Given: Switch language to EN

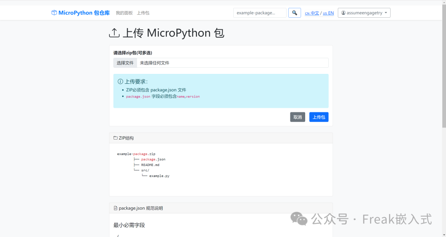Looking at the screenshot, I should [x=328, y=13].
